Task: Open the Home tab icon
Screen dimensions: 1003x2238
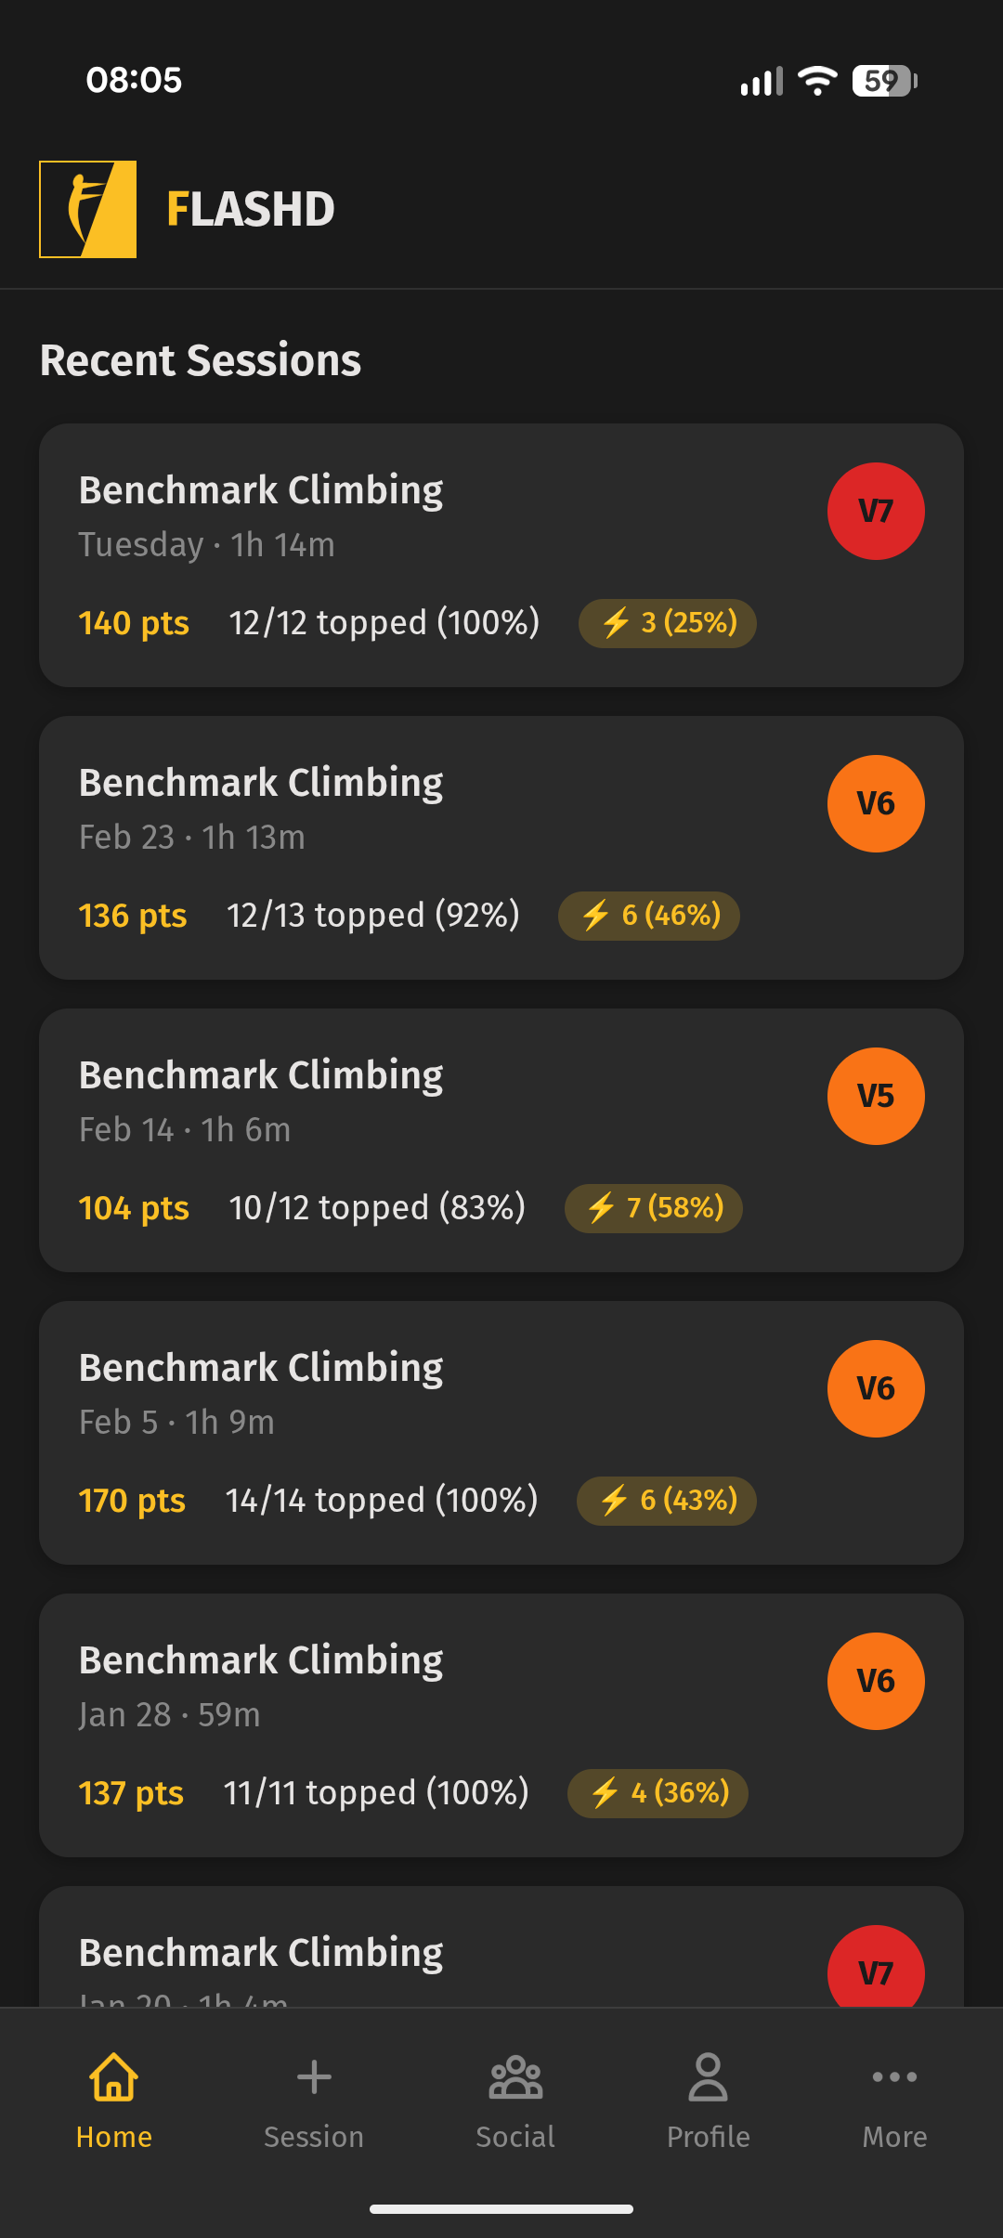Action: pos(113,2077)
